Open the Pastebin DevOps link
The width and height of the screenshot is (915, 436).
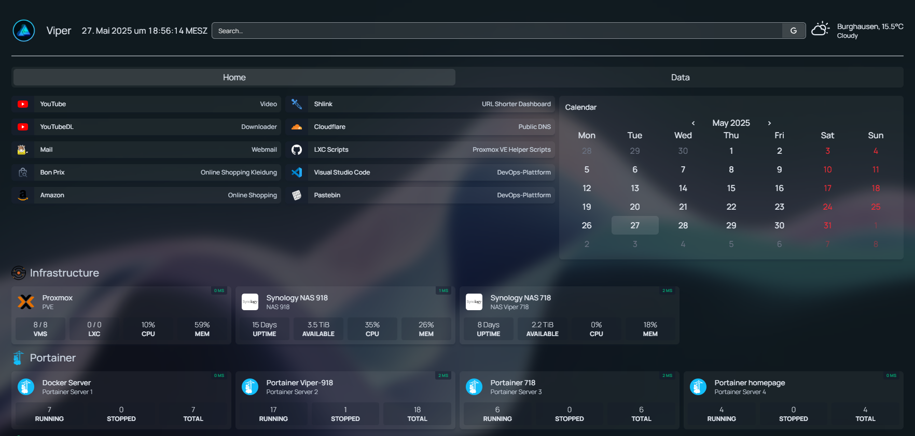coord(431,195)
